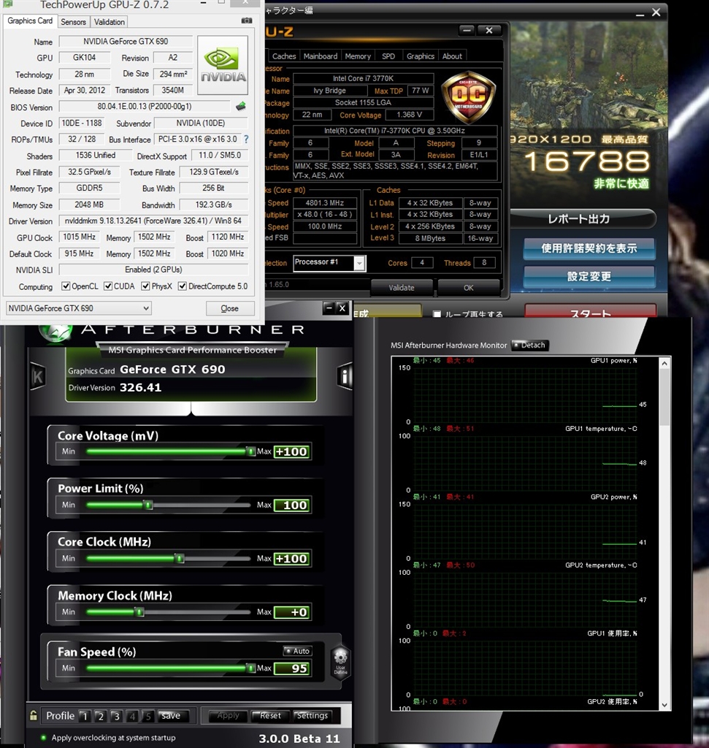Click the Core Clock slider handle
Screen dimensions: 709x748
pos(180,558)
